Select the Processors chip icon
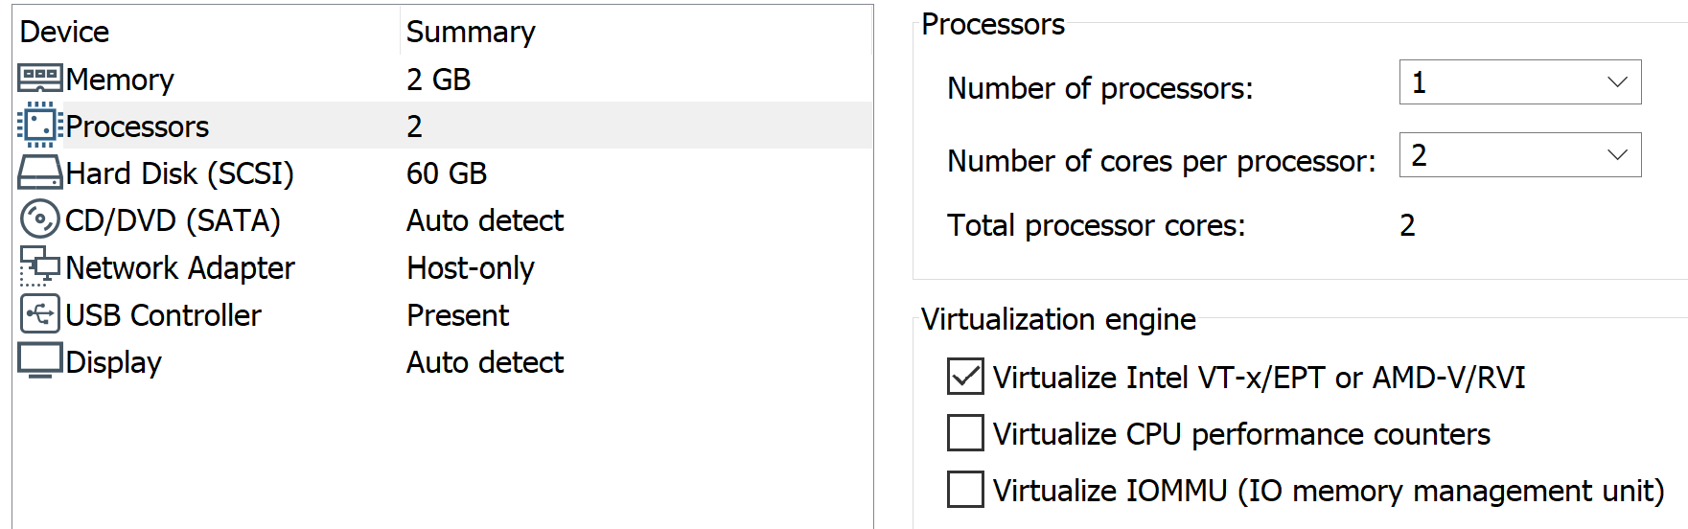 (x=40, y=126)
